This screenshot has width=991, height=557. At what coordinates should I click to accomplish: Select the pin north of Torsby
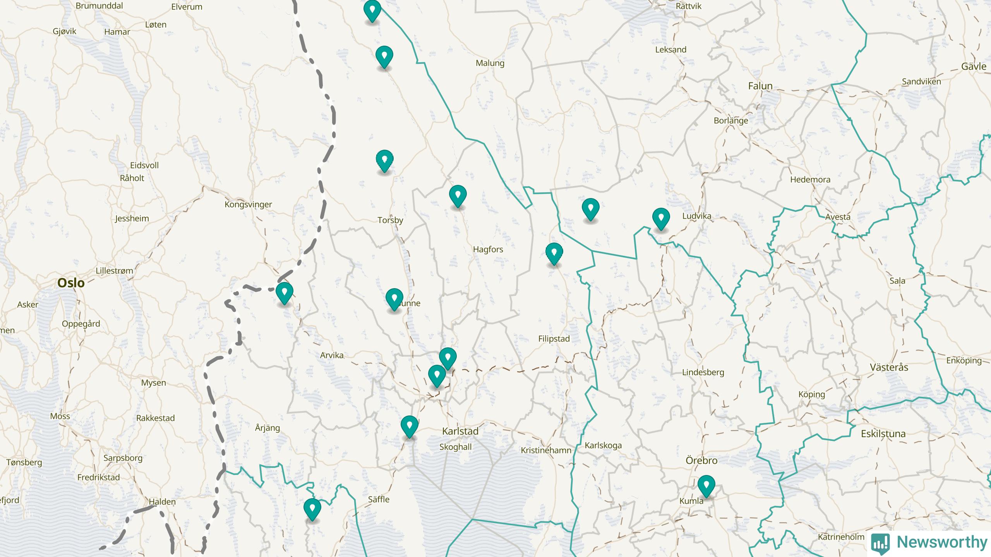pos(384,160)
